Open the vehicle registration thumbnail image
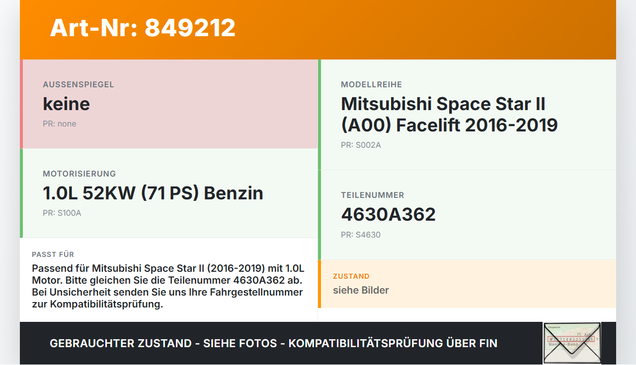Screen dimensions: 636x365 tap(572, 343)
